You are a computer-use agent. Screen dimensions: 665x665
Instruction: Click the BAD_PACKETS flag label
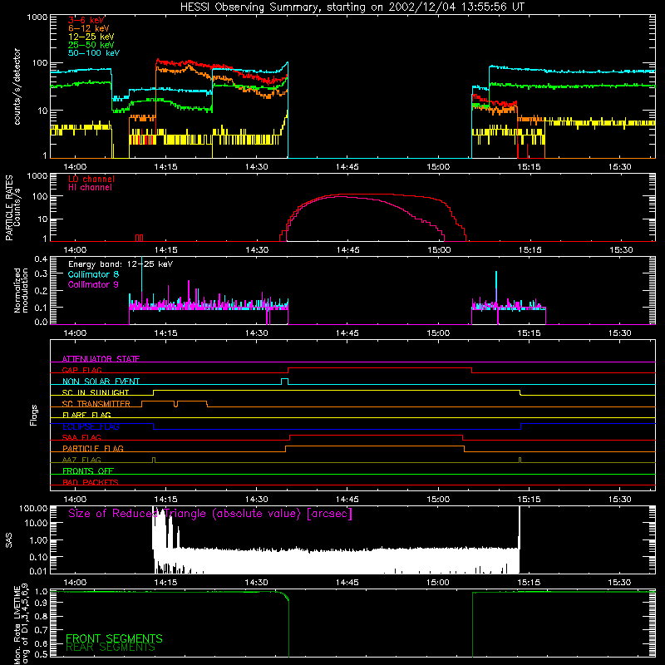[x=91, y=482]
